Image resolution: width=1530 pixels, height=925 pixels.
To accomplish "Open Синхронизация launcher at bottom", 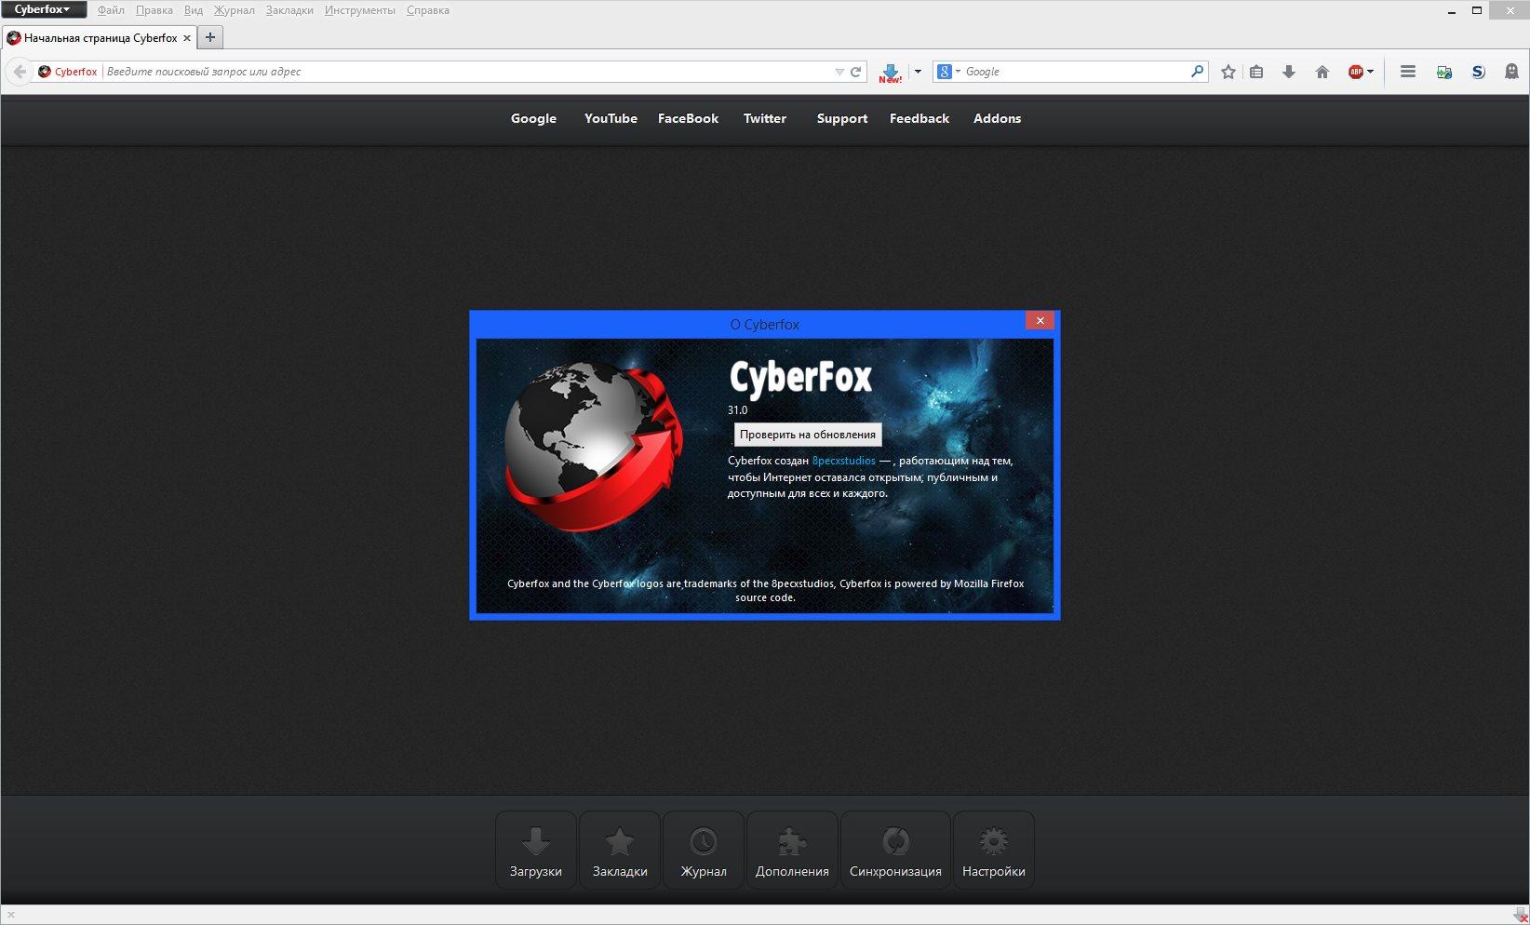I will tap(895, 851).
